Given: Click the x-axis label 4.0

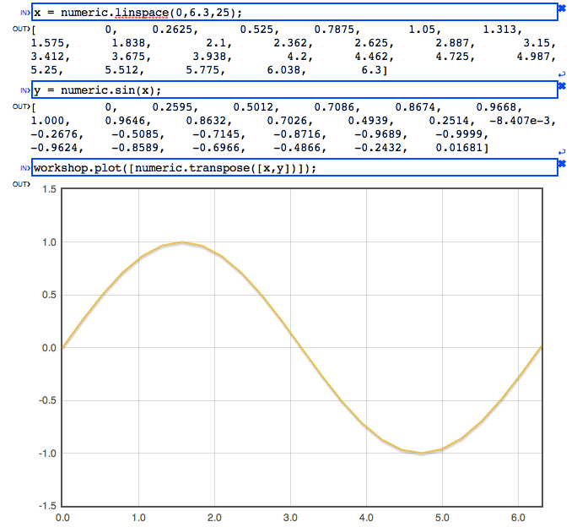Looking at the screenshot, I should tap(366, 518).
